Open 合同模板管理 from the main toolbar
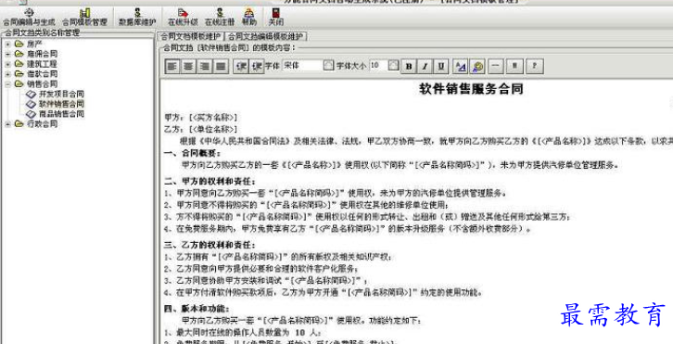 point(84,18)
